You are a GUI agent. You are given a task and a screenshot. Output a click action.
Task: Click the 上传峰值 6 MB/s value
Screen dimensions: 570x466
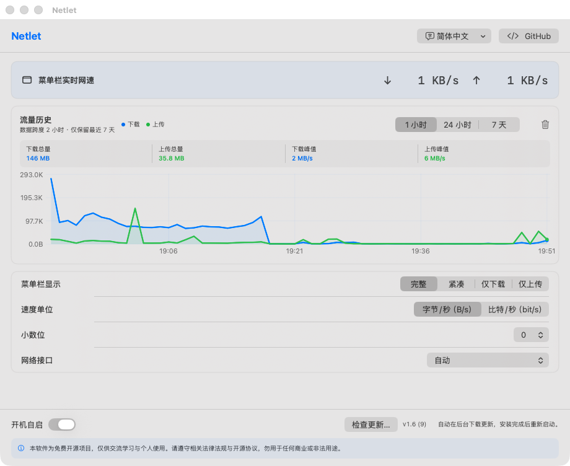435,158
